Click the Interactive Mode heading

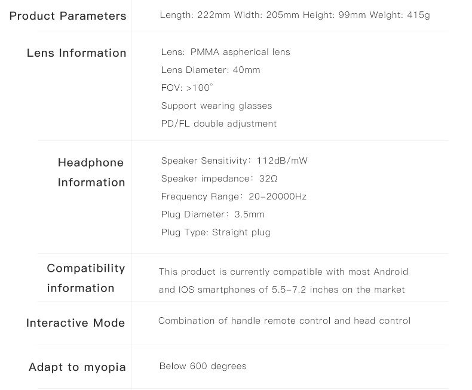(75, 323)
